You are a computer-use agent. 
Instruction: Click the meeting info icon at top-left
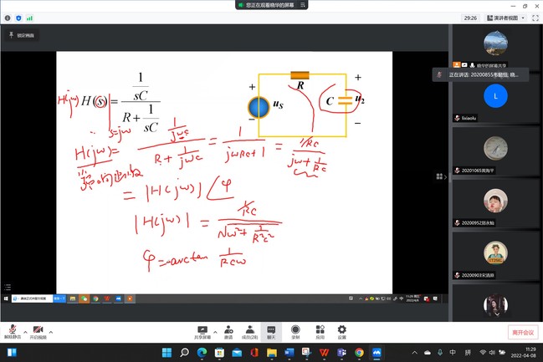tap(7, 17)
